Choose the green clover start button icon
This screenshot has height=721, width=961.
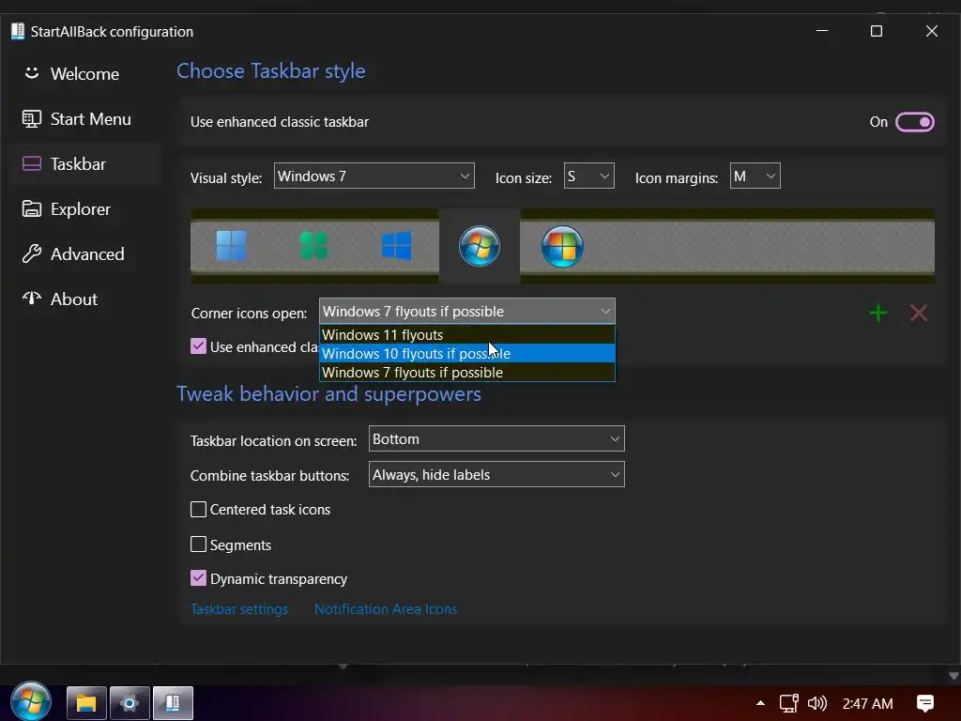pyautogui.click(x=313, y=246)
